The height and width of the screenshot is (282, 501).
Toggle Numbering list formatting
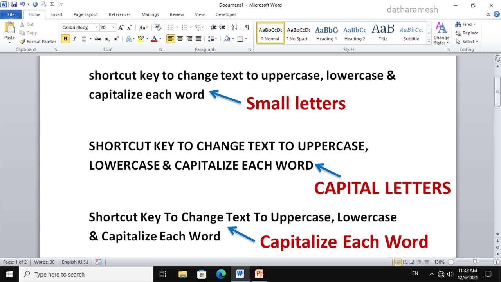coord(184,27)
